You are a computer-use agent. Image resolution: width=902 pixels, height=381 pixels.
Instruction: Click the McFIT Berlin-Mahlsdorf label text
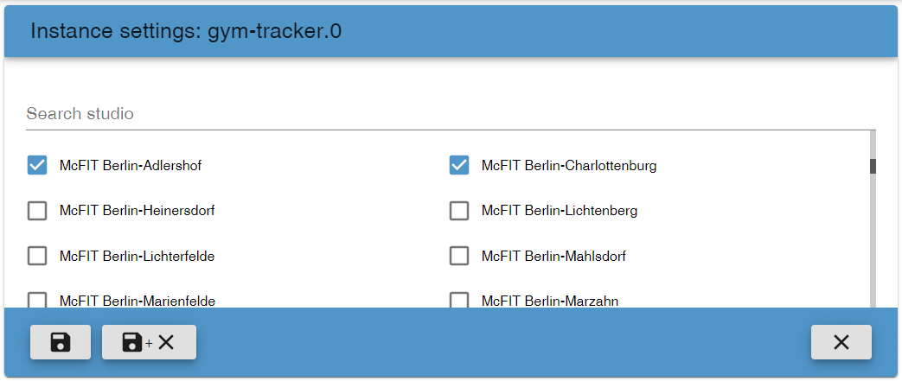(553, 256)
